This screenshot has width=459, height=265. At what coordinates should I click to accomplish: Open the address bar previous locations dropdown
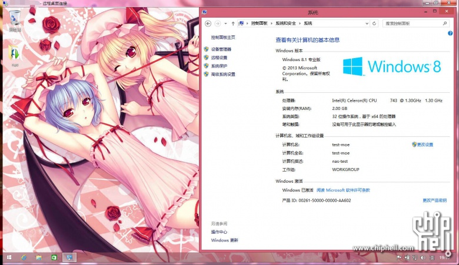coord(367,24)
